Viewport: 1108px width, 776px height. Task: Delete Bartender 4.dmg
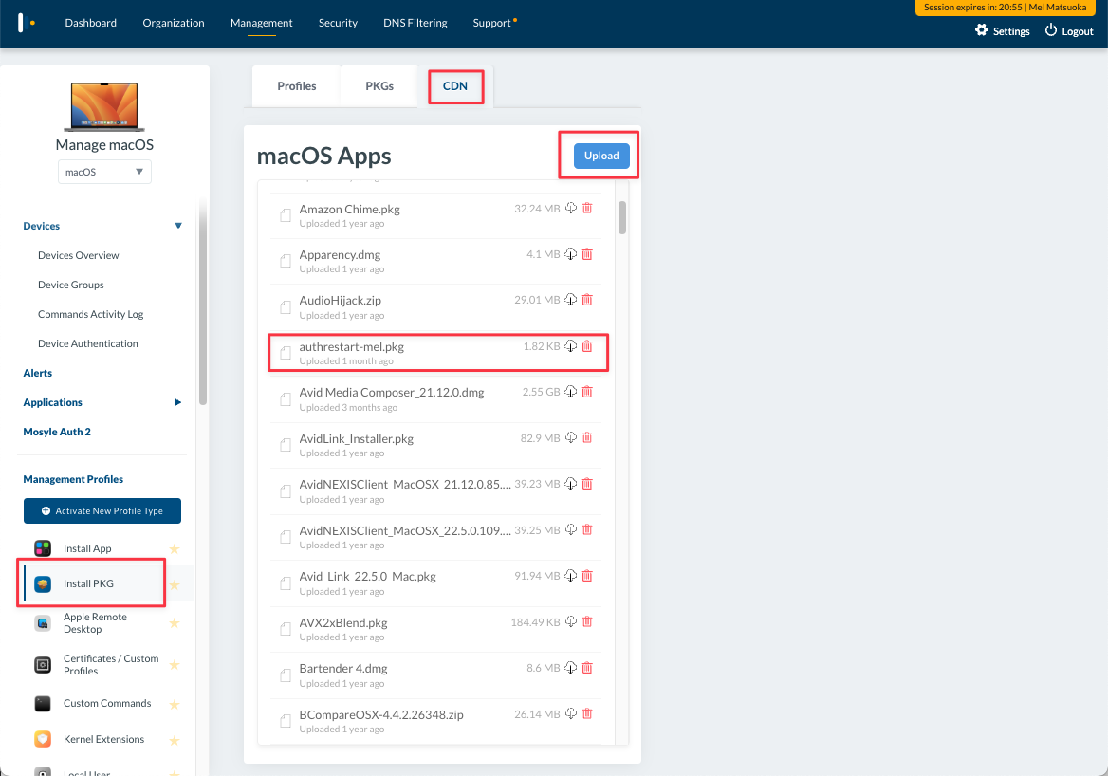pos(587,667)
